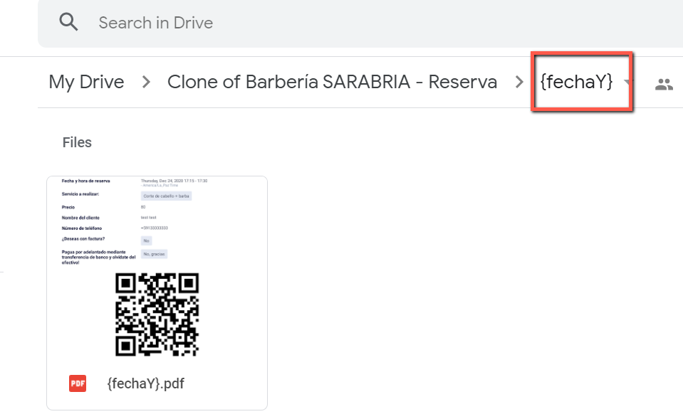Click the Files section heading
The width and height of the screenshot is (683, 419).
(x=77, y=142)
